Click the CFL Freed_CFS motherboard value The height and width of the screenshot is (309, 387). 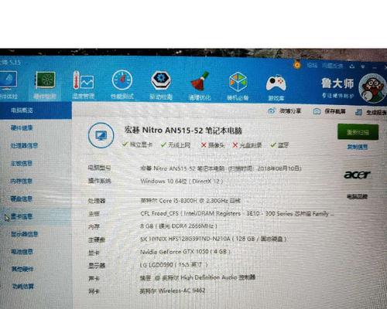point(238,213)
